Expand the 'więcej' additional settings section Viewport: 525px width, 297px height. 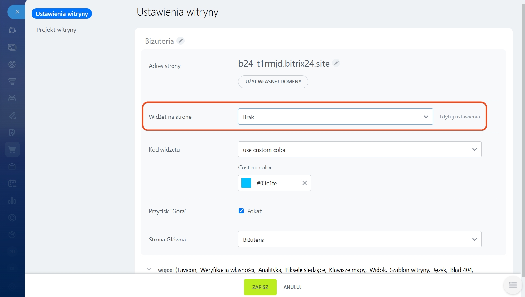(149, 270)
